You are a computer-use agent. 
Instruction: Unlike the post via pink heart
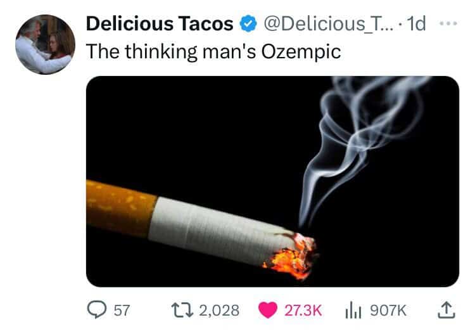tap(268, 310)
